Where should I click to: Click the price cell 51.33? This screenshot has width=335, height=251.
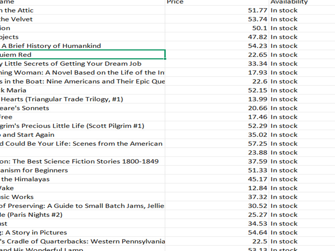pyautogui.click(x=217, y=170)
